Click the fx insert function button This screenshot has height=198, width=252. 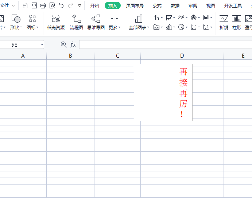pyautogui.click(x=73, y=44)
